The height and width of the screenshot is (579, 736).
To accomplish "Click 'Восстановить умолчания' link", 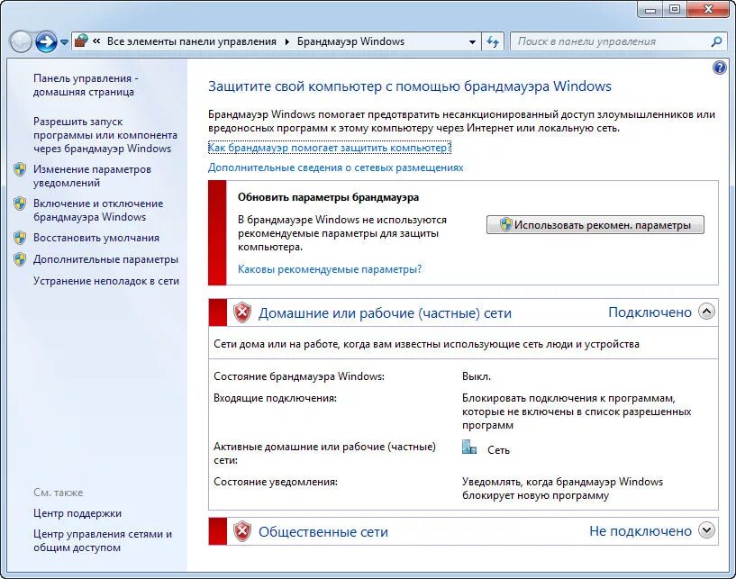I will [x=96, y=238].
